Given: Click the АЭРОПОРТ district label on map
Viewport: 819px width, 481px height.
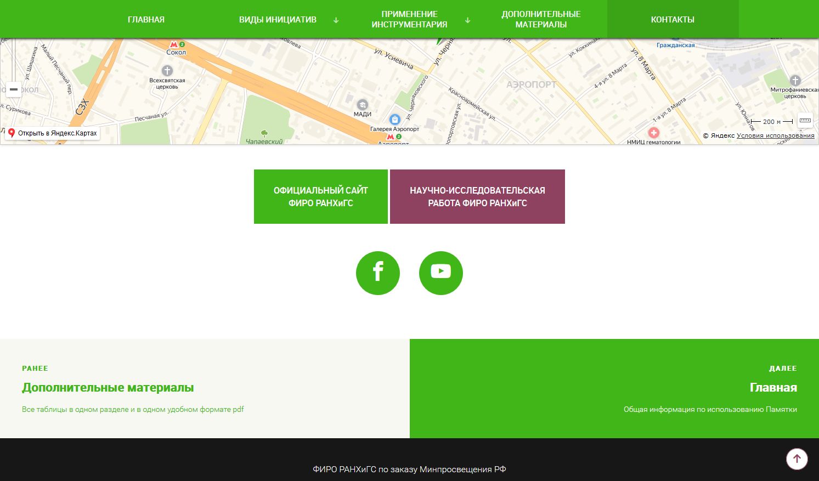Looking at the screenshot, I should click(531, 84).
